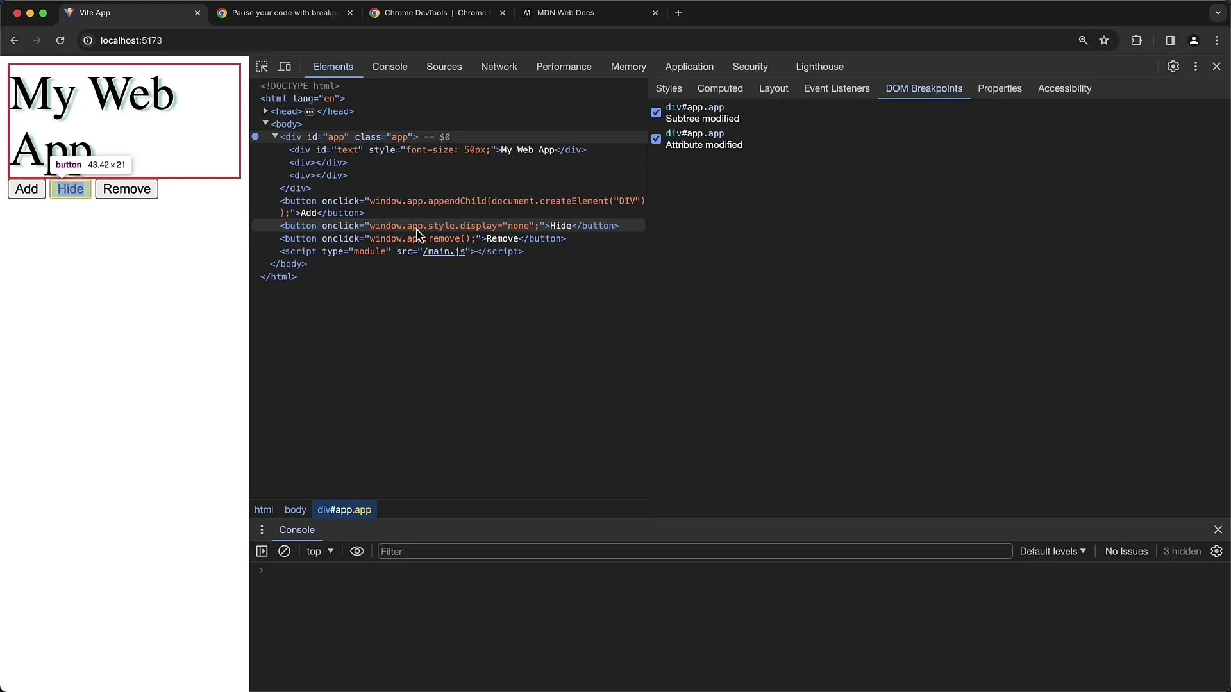This screenshot has width=1231, height=692.
Task: Toggle the Attribute modified breakpoint checkbox
Action: pyautogui.click(x=657, y=138)
